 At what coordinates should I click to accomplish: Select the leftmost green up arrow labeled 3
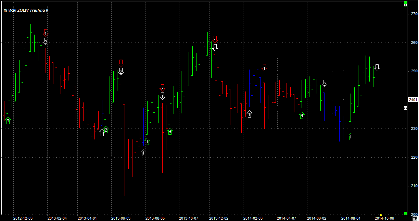click(8, 121)
